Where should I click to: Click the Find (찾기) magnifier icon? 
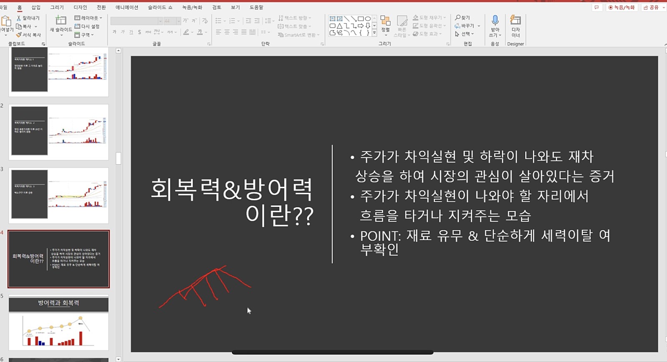(x=458, y=18)
